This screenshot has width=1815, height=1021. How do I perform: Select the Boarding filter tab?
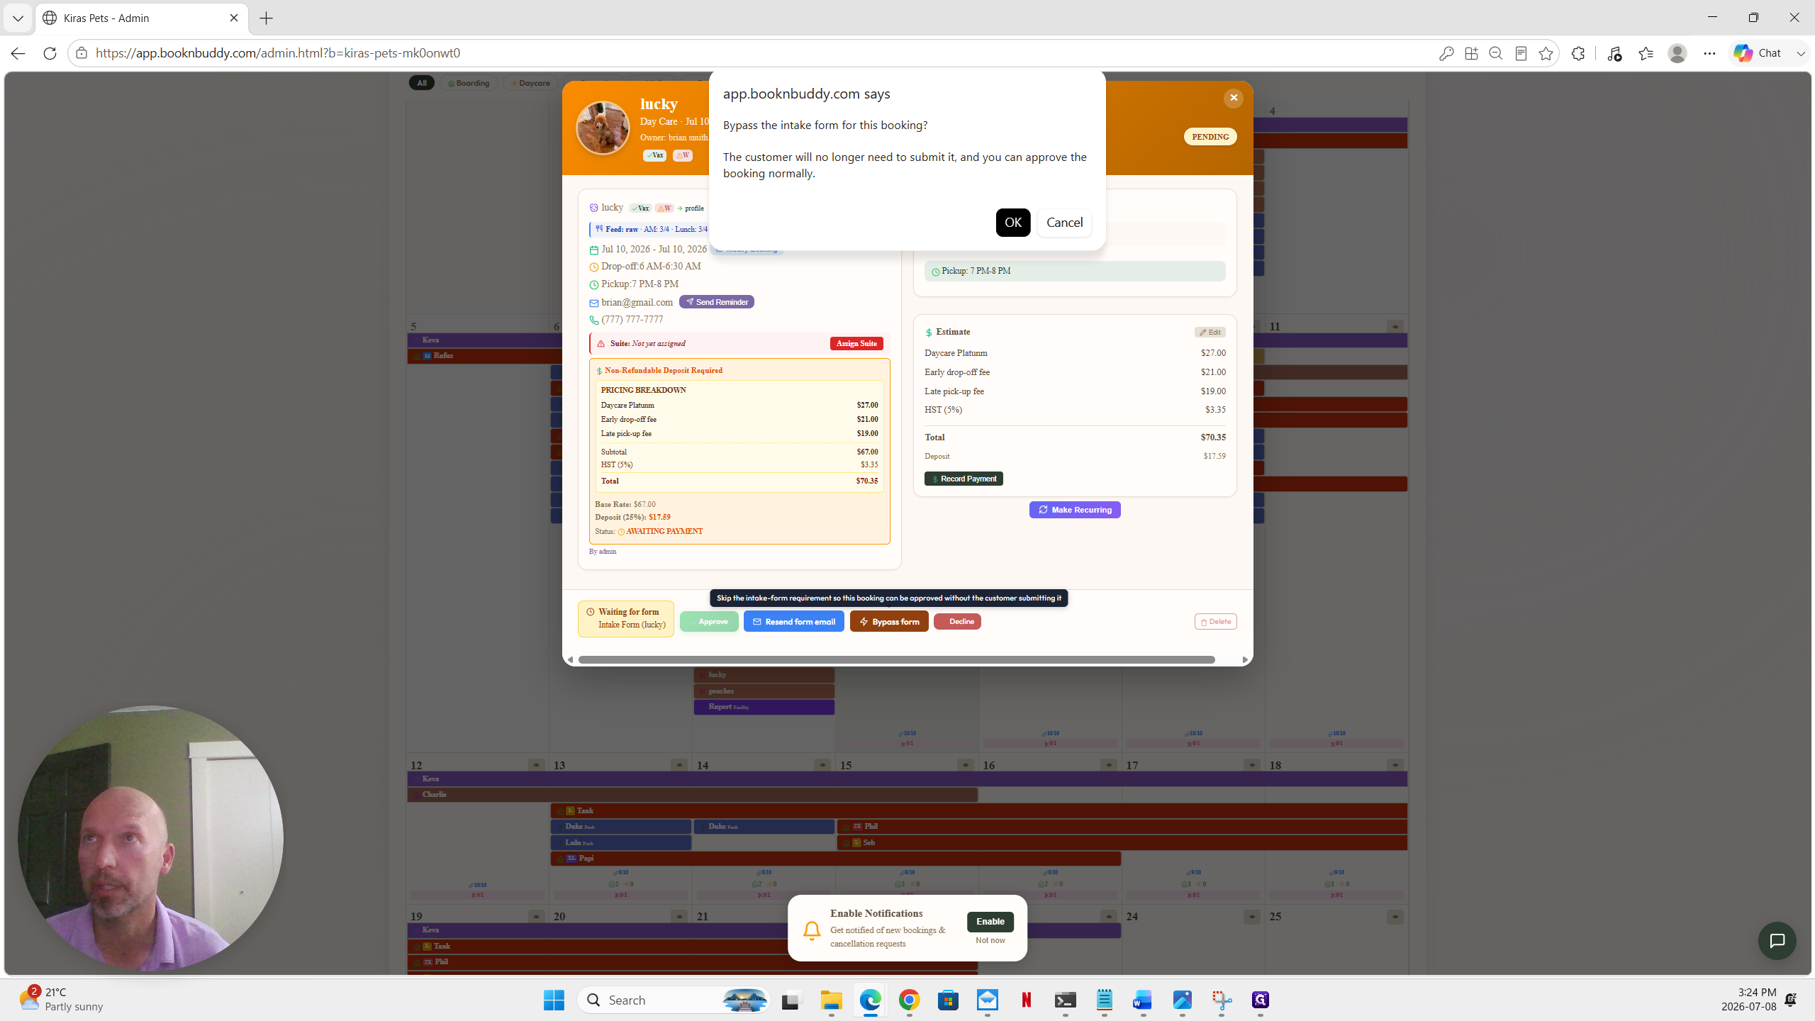pyautogui.click(x=469, y=83)
